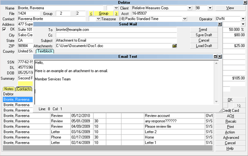This screenshot has width=248, height=156.
Task: Toggle the Address OK checkbox
Action: coord(4,29)
